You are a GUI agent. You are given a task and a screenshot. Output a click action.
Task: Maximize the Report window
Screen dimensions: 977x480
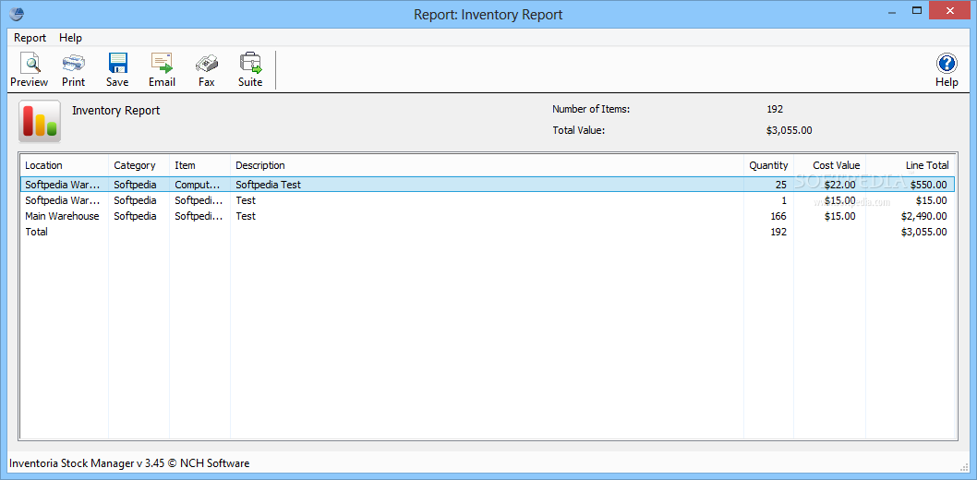pyautogui.click(x=916, y=10)
